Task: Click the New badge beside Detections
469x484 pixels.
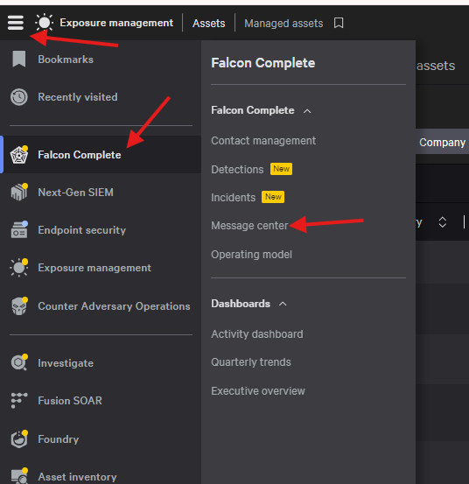Action: [x=281, y=169]
